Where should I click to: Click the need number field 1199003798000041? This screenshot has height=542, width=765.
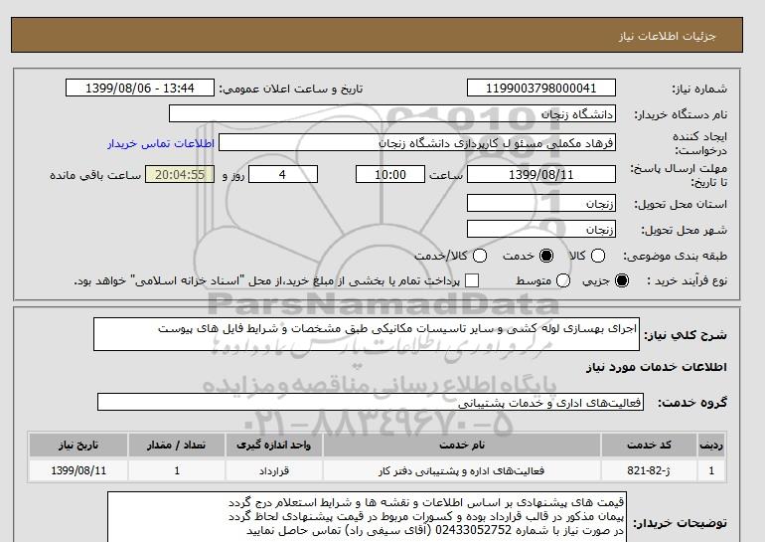pos(541,89)
